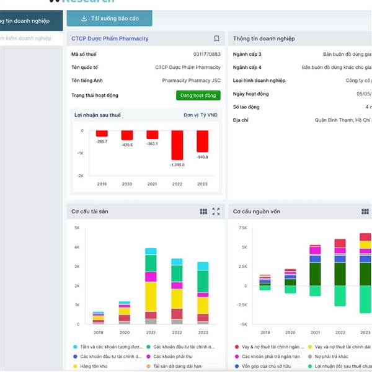Click the 2020 stacked bar in Cơ cấu tài sản

(125, 312)
